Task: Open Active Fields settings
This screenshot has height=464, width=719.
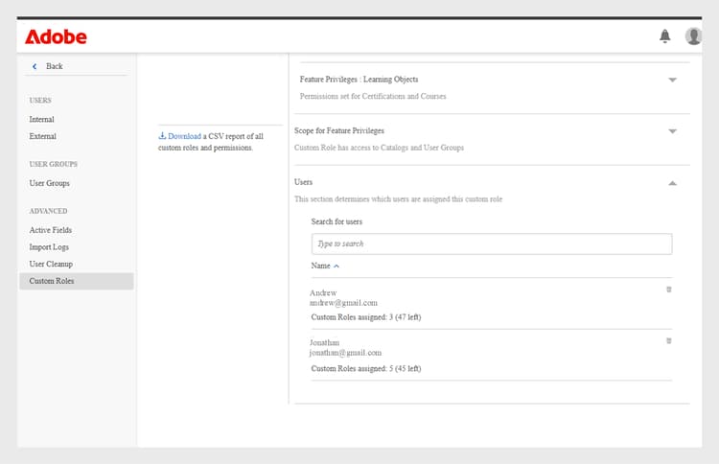Action: 51,230
